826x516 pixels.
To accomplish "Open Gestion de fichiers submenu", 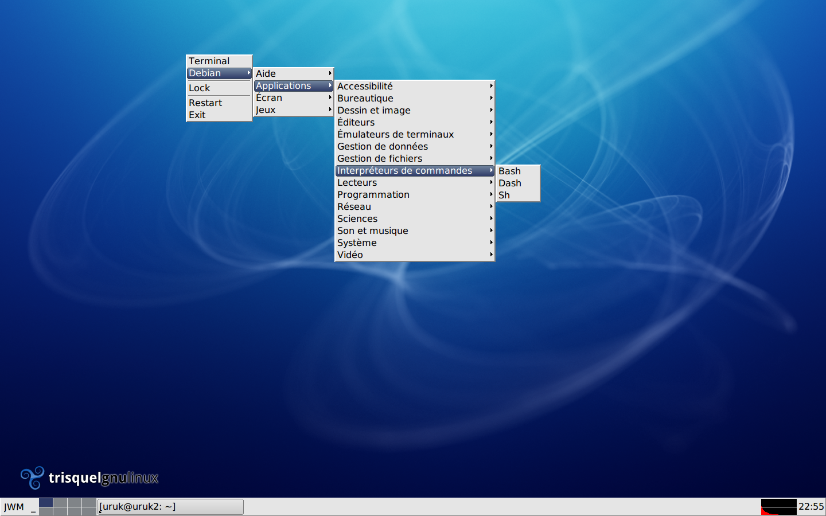I will 415,158.
